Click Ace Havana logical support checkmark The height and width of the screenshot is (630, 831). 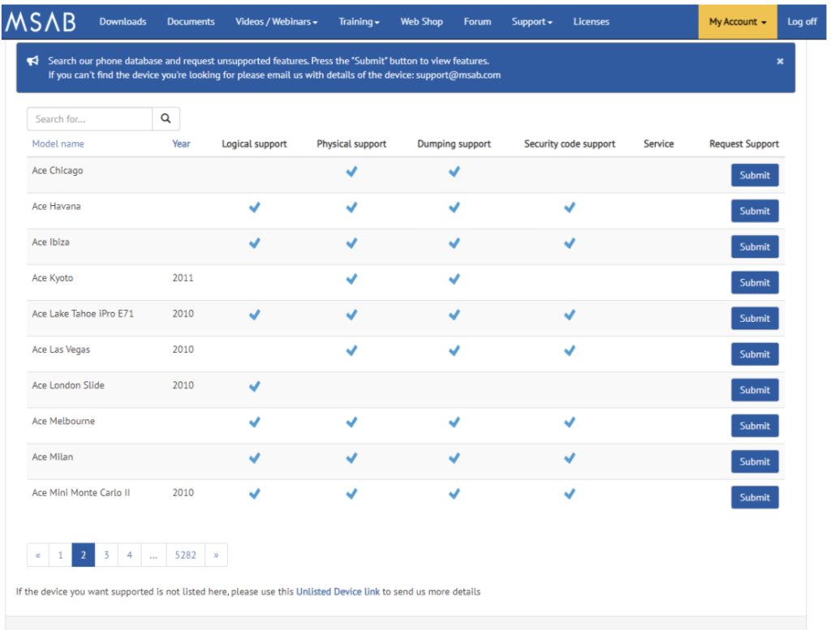(254, 208)
